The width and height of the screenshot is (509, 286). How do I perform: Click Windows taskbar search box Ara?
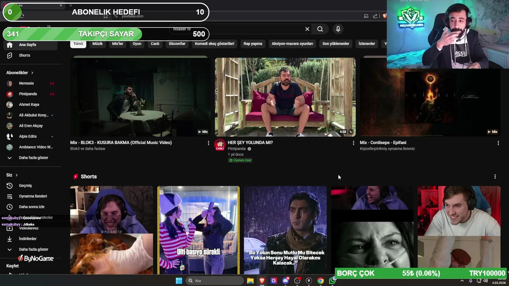tap(215, 281)
